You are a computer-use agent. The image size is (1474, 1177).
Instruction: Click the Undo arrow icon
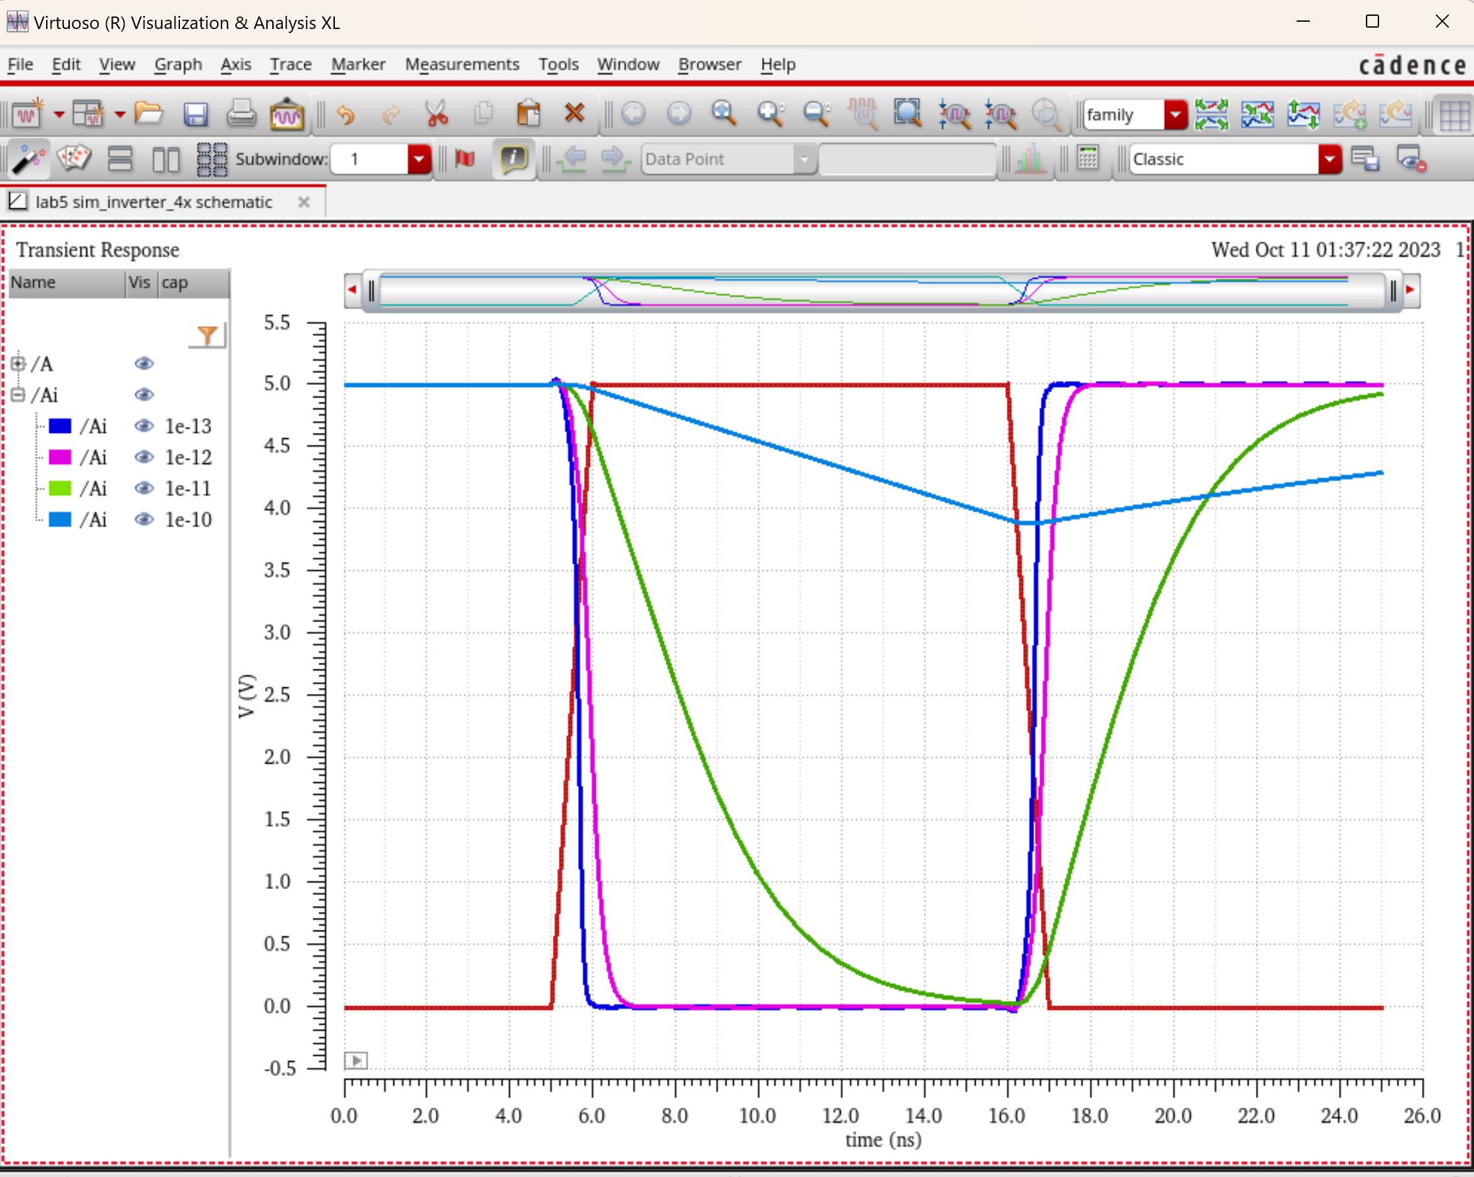pyautogui.click(x=346, y=114)
